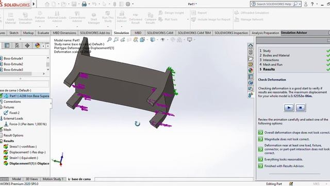Open the search box dropdown arrow
The image size is (330, 186).
pyautogui.click(x=300, y=4)
